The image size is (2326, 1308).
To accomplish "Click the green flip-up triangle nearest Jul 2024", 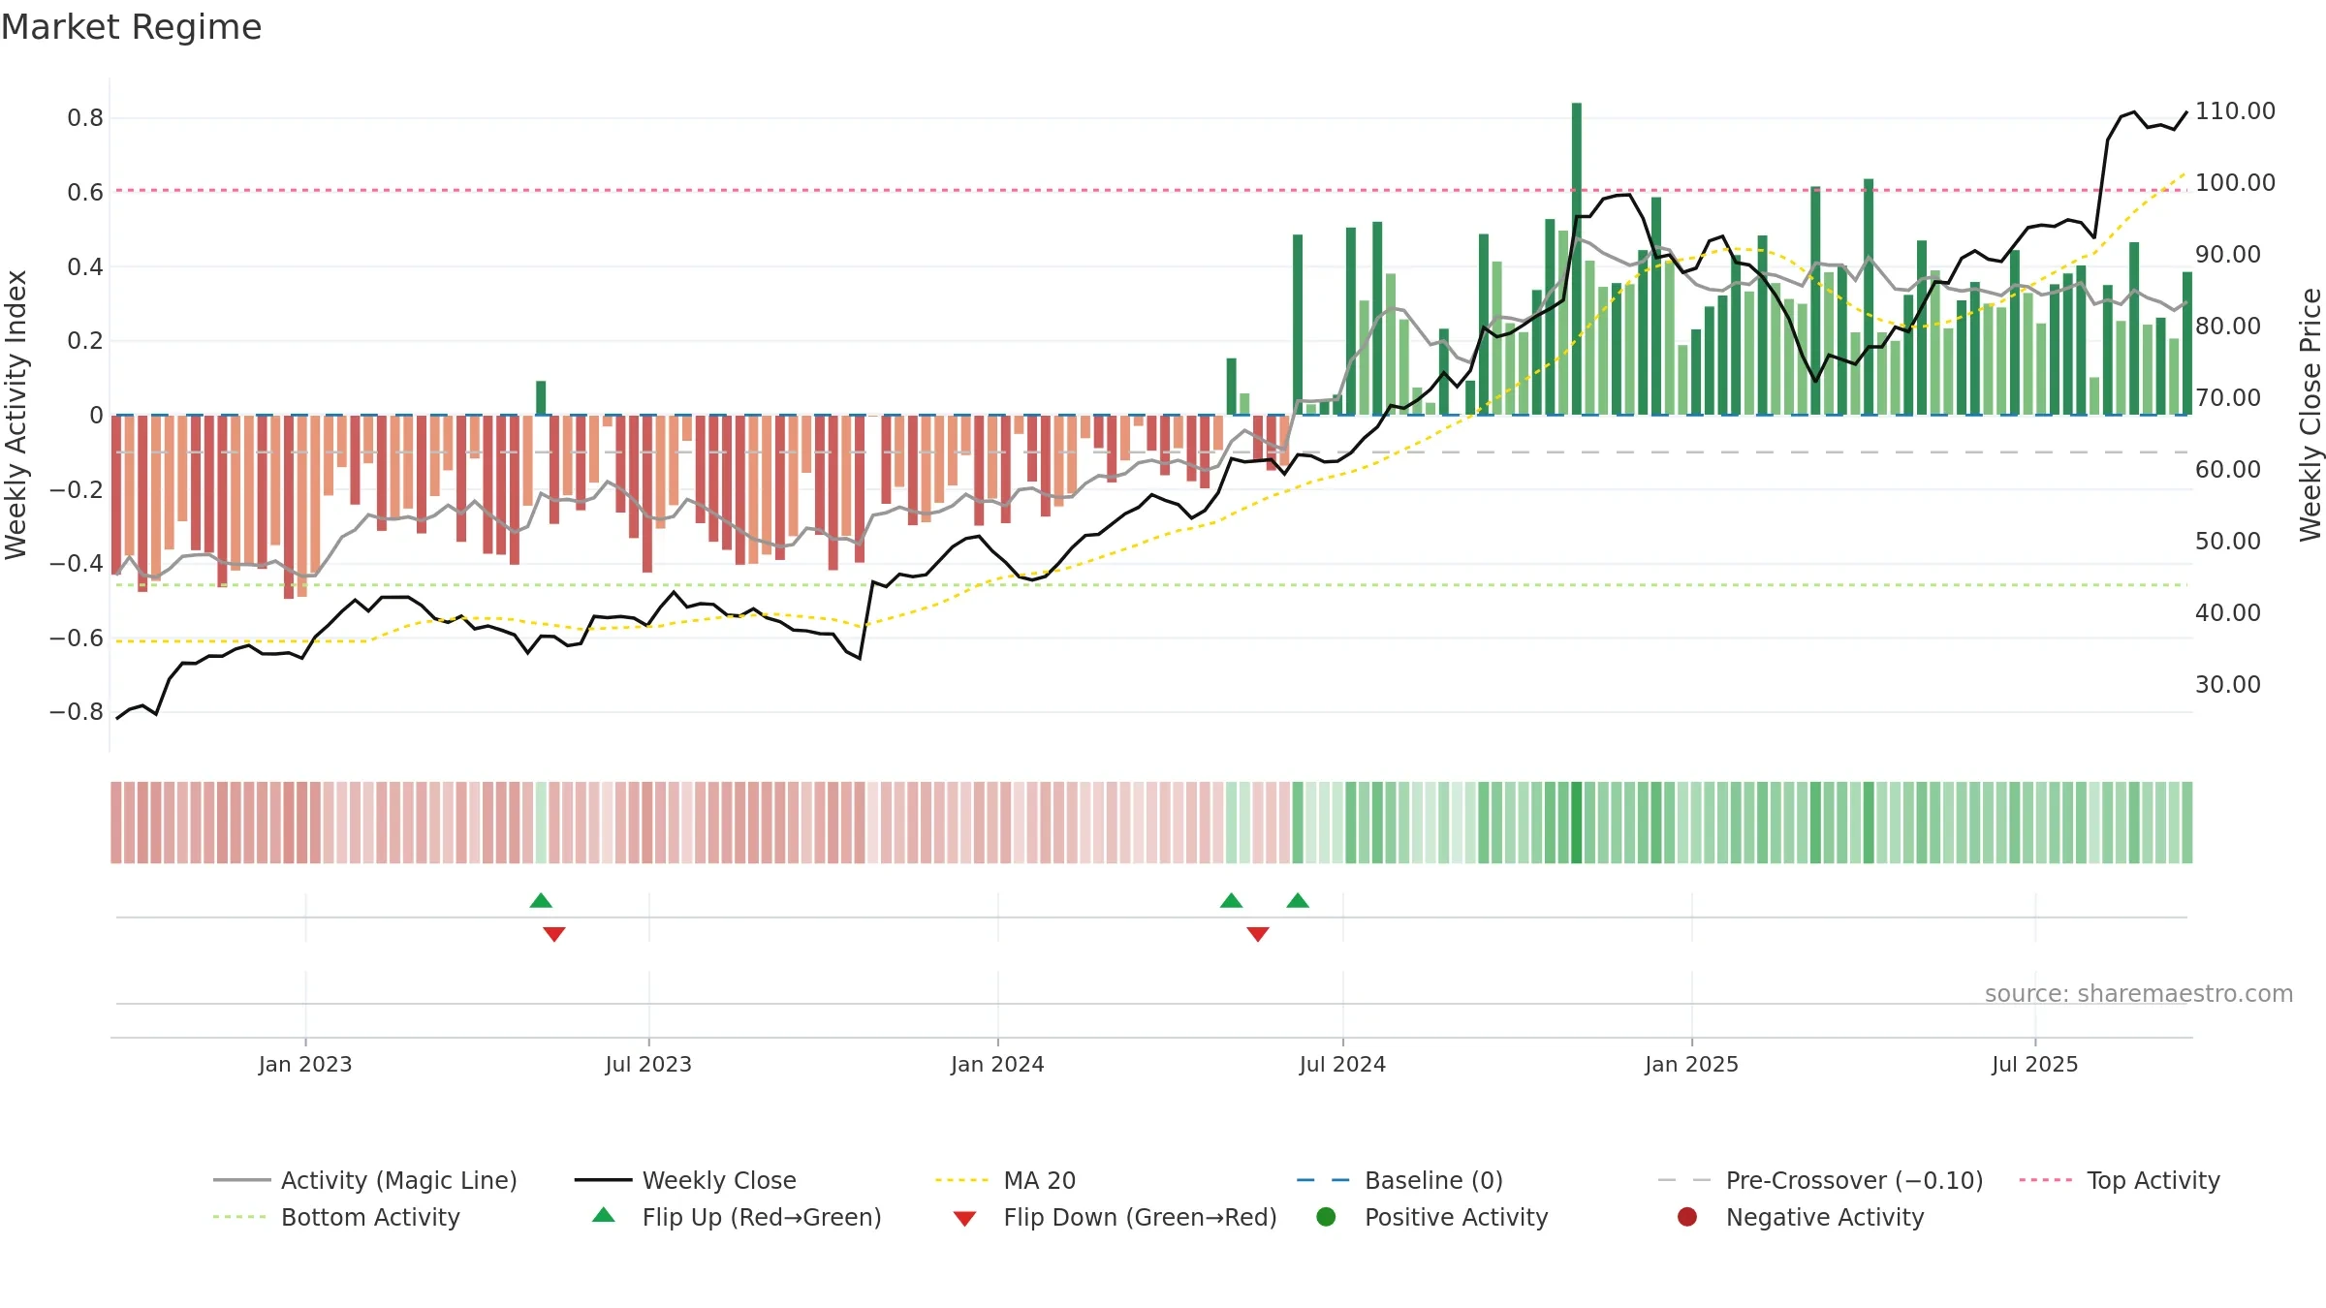I will [1298, 900].
